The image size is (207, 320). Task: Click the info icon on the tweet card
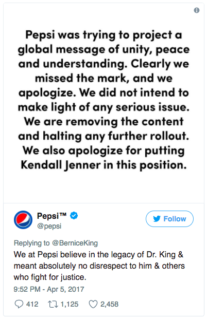tap(197, 10)
